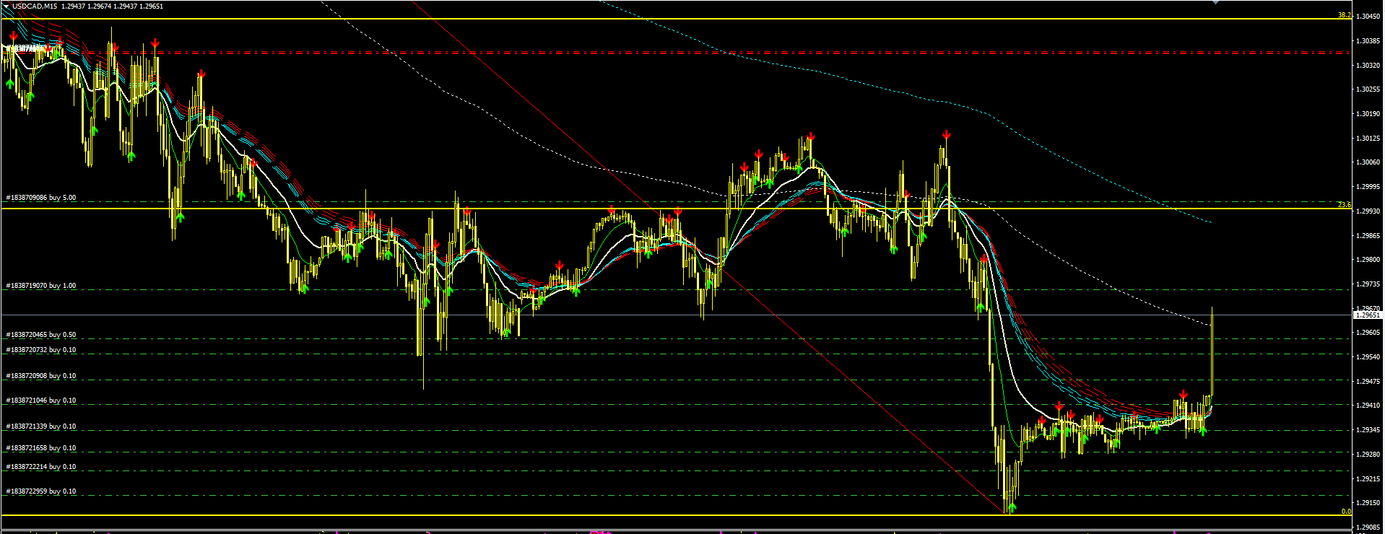Image resolution: width=1385 pixels, height=534 pixels.
Task: Click the current price tag 1.29651
Action: tap(1367, 315)
